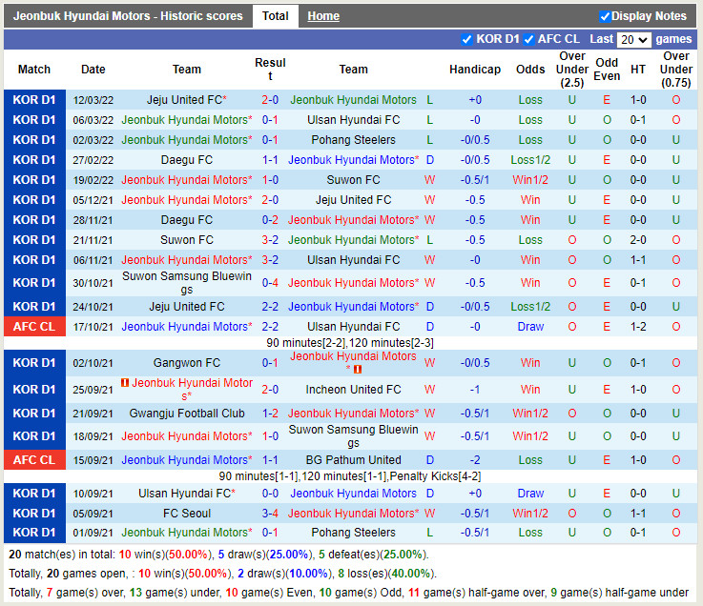Click red card icon in Gangwon FC match row
Screen dimensions: 703x606
click(x=358, y=370)
